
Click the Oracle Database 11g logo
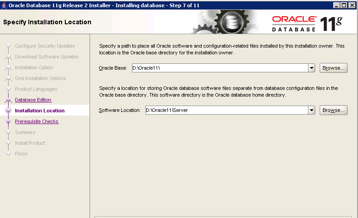307,24
